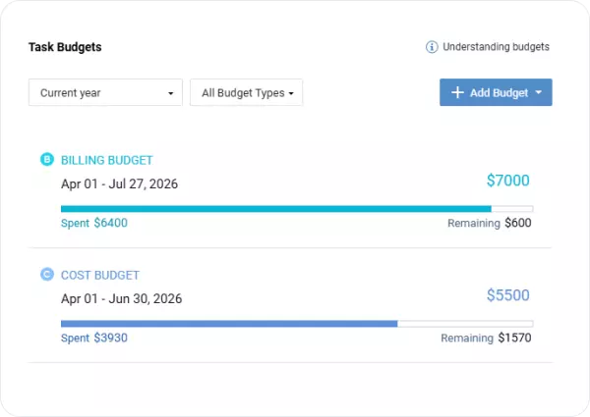Click the info icon beside Understanding budgets
Viewport: 590px width, 417px height.
pyautogui.click(x=432, y=47)
